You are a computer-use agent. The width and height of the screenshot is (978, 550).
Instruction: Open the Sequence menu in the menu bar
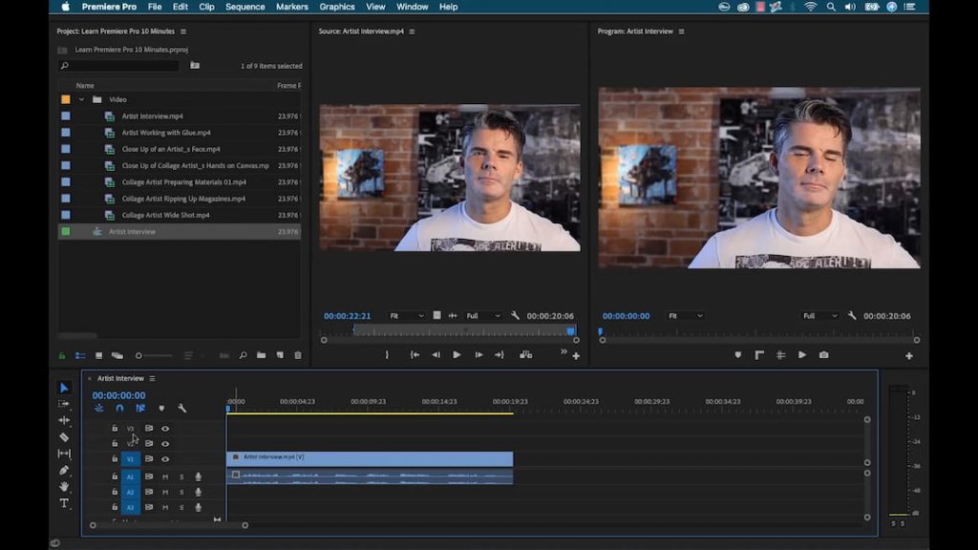click(244, 7)
